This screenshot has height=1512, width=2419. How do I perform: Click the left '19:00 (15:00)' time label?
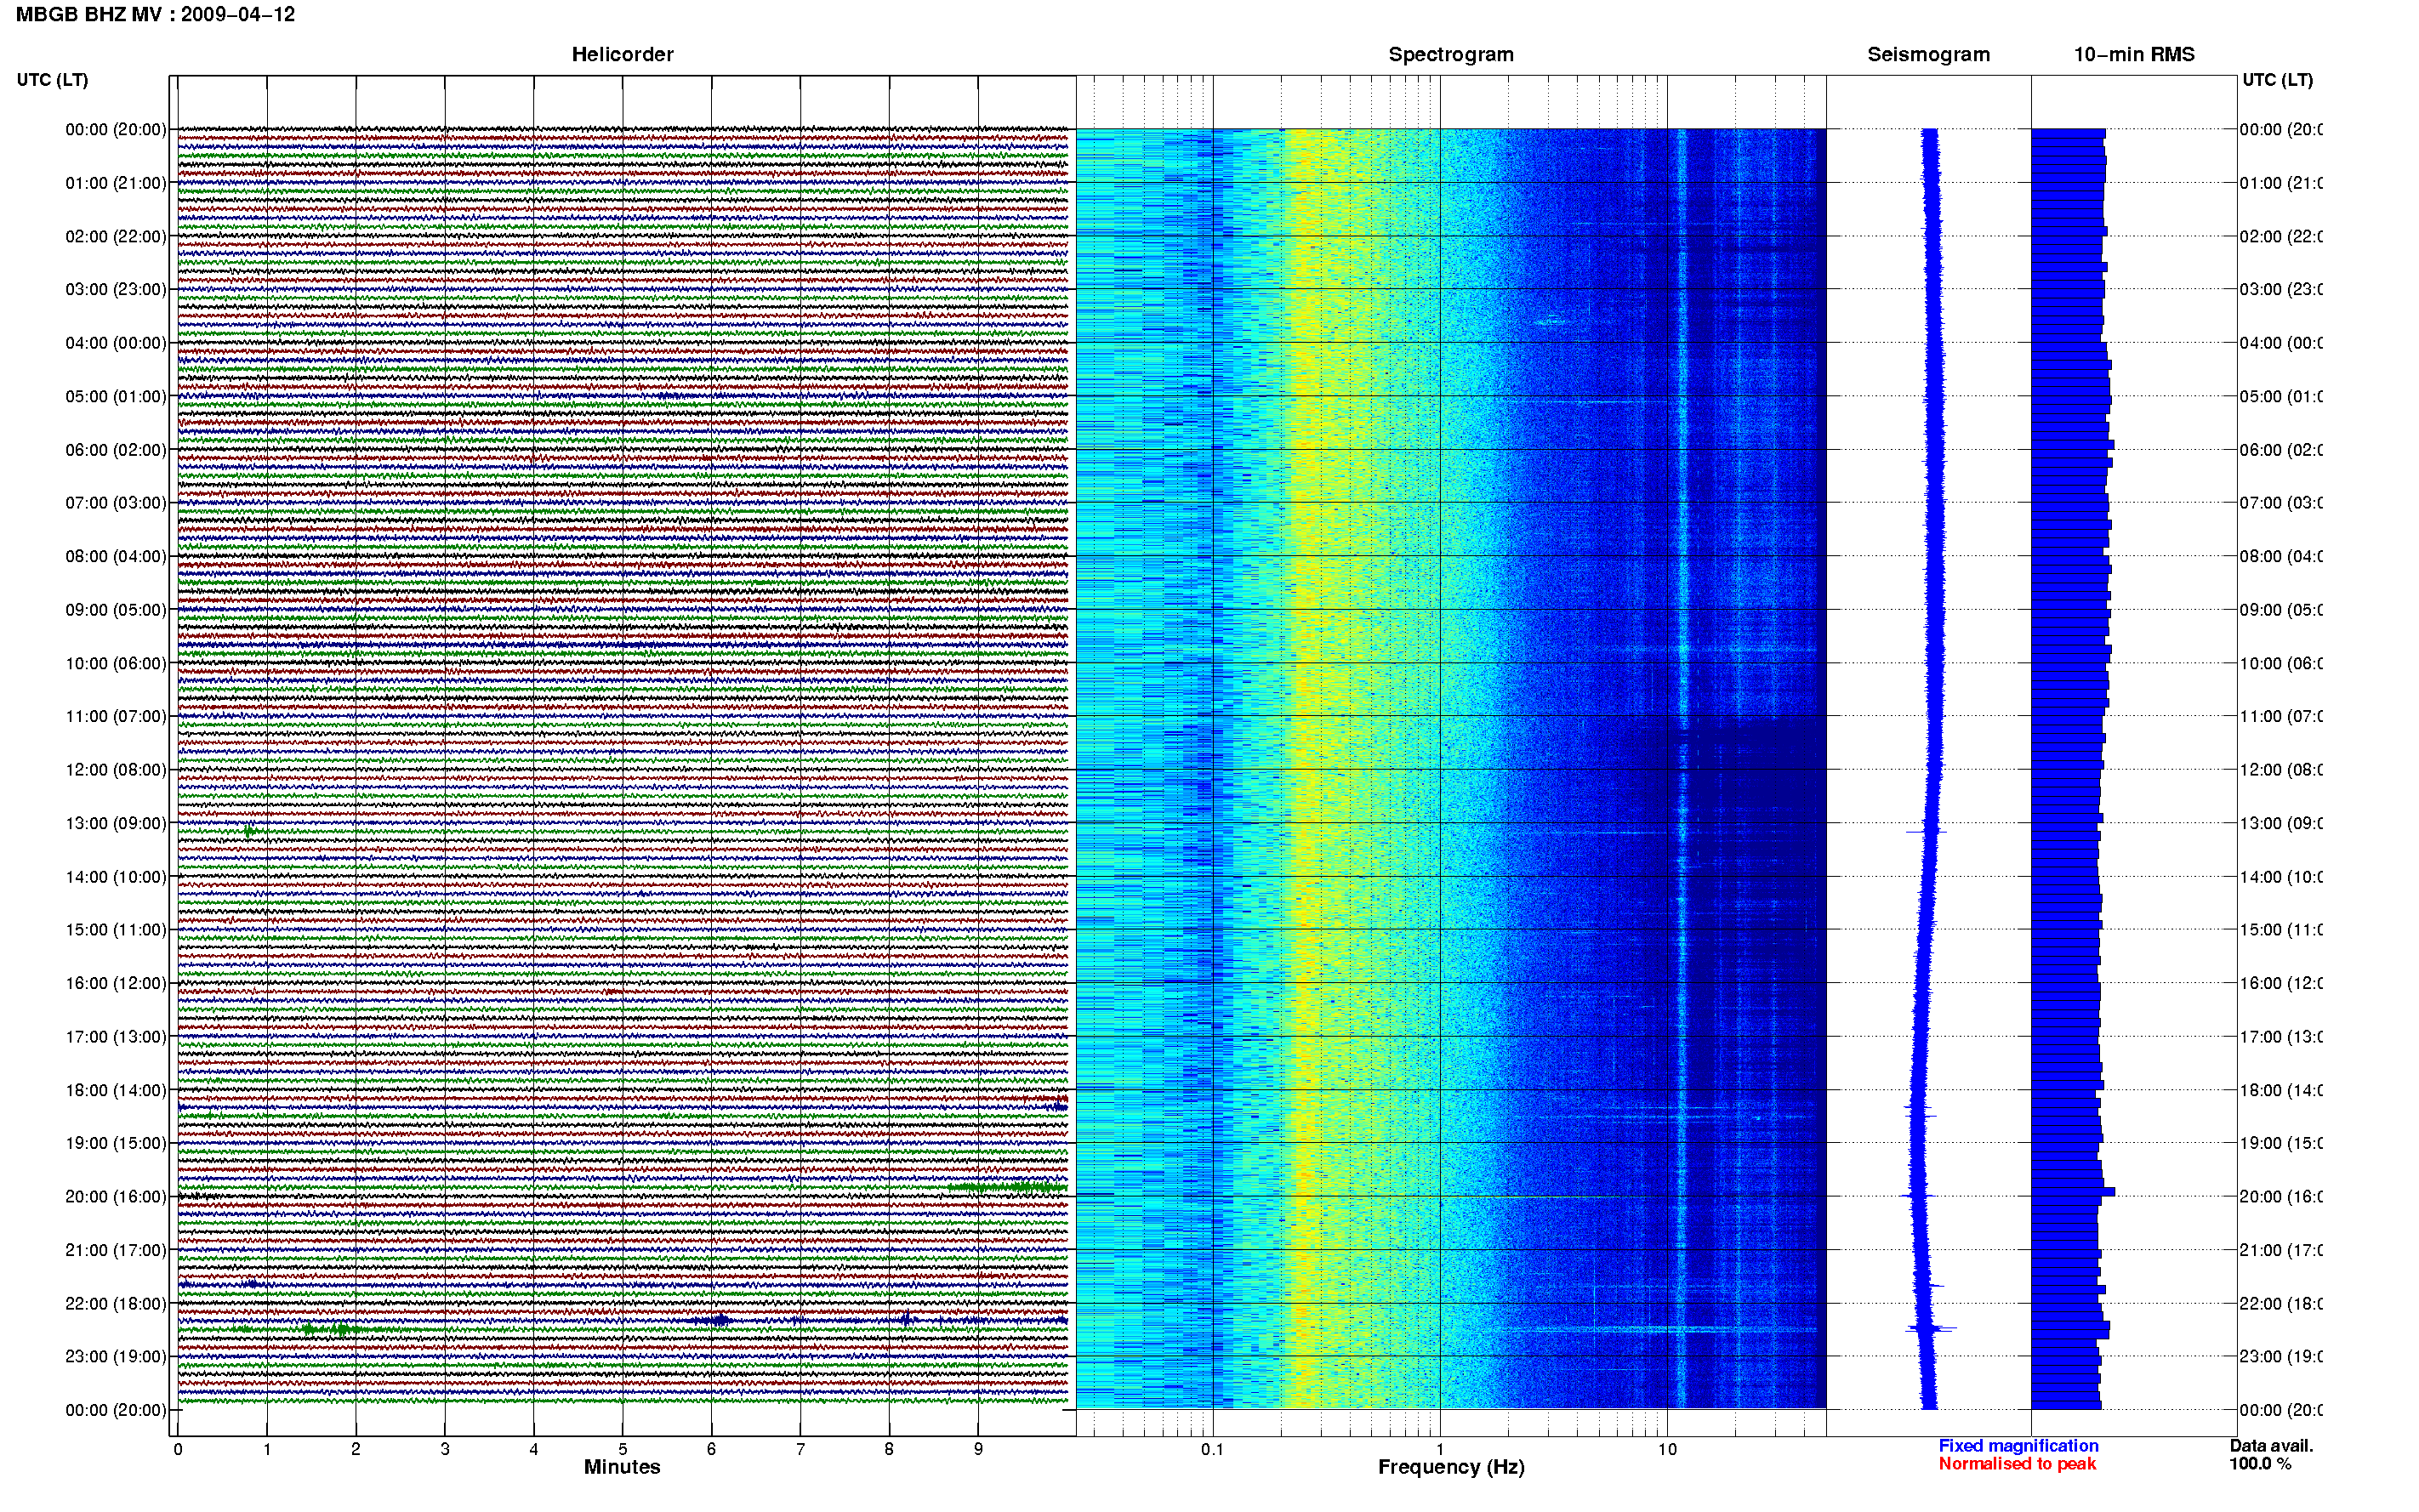click(x=116, y=1143)
